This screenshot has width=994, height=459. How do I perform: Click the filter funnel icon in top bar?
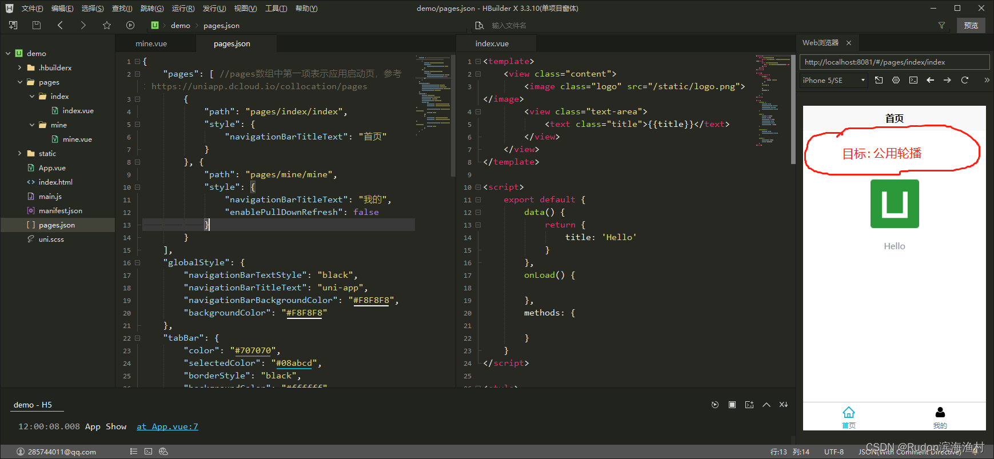point(941,25)
